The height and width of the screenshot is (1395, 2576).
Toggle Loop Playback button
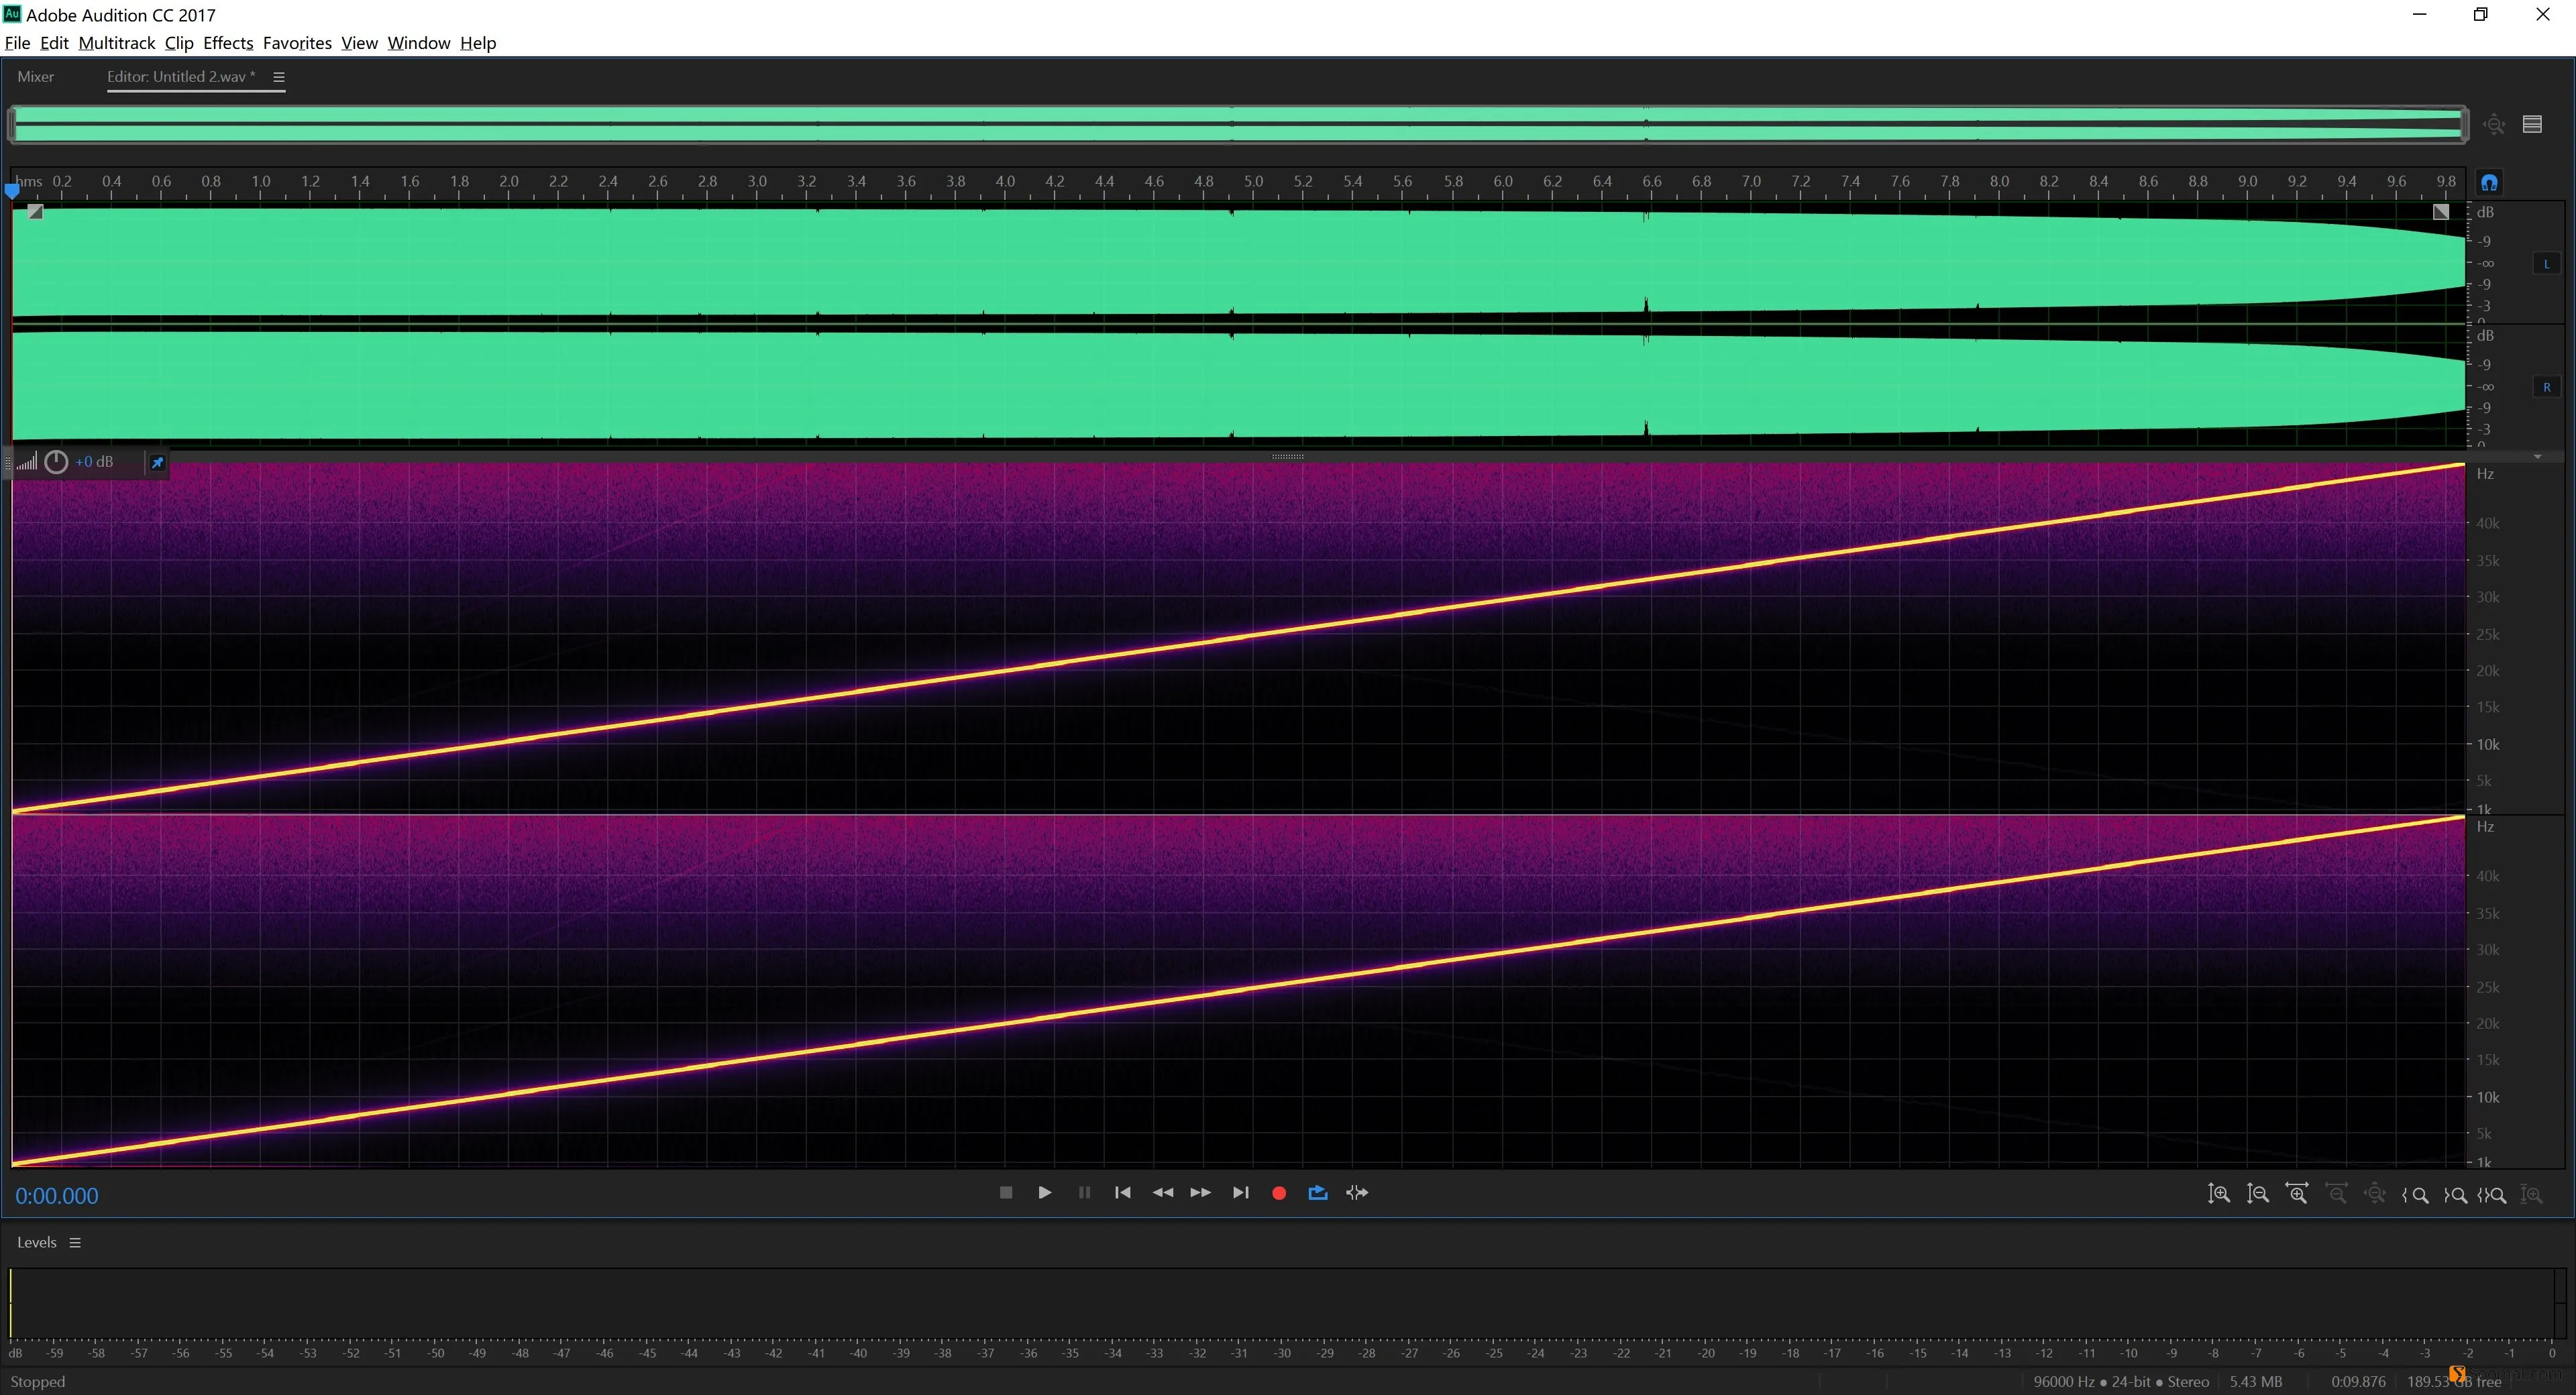(1318, 1192)
